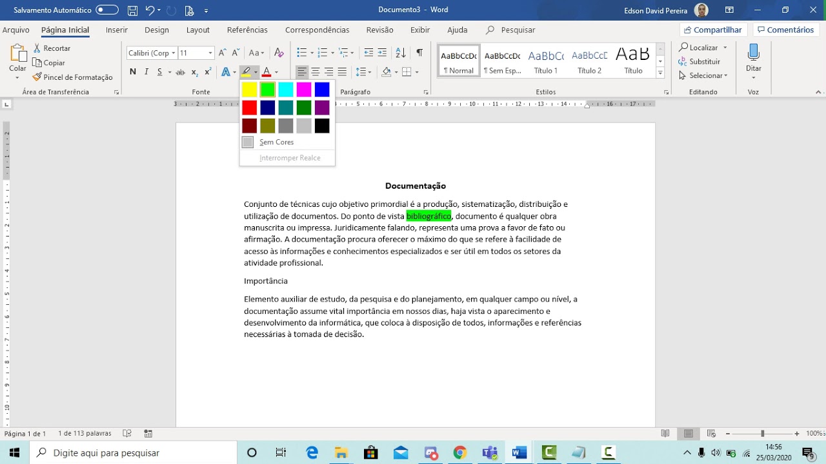
Task: Toggle superscript formatting
Action: pos(208,72)
